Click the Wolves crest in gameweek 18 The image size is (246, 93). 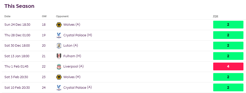(x=59, y=25)
